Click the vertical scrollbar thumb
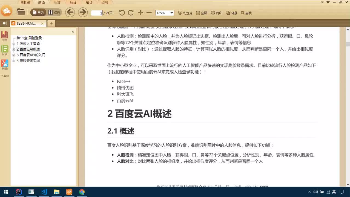 click(348, 44)
